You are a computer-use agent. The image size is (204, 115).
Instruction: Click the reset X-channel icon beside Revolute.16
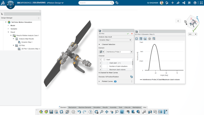(131, 77)
